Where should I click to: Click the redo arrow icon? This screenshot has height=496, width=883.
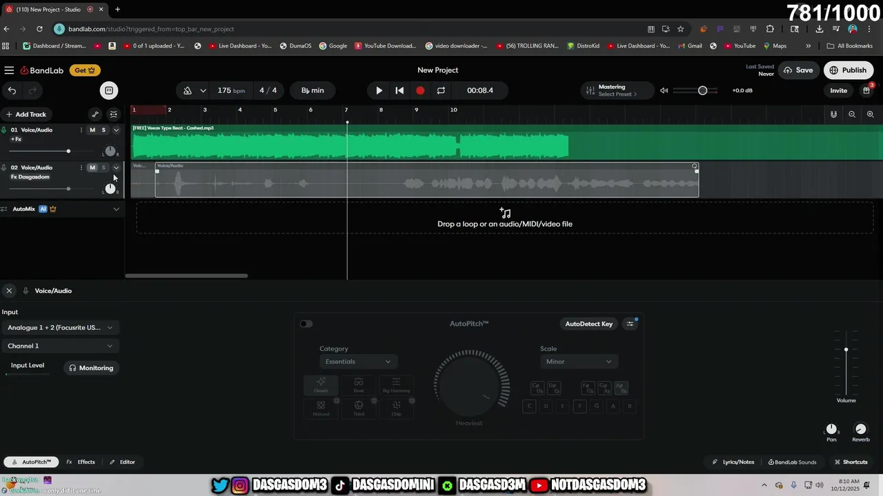[x=32, y=90]
